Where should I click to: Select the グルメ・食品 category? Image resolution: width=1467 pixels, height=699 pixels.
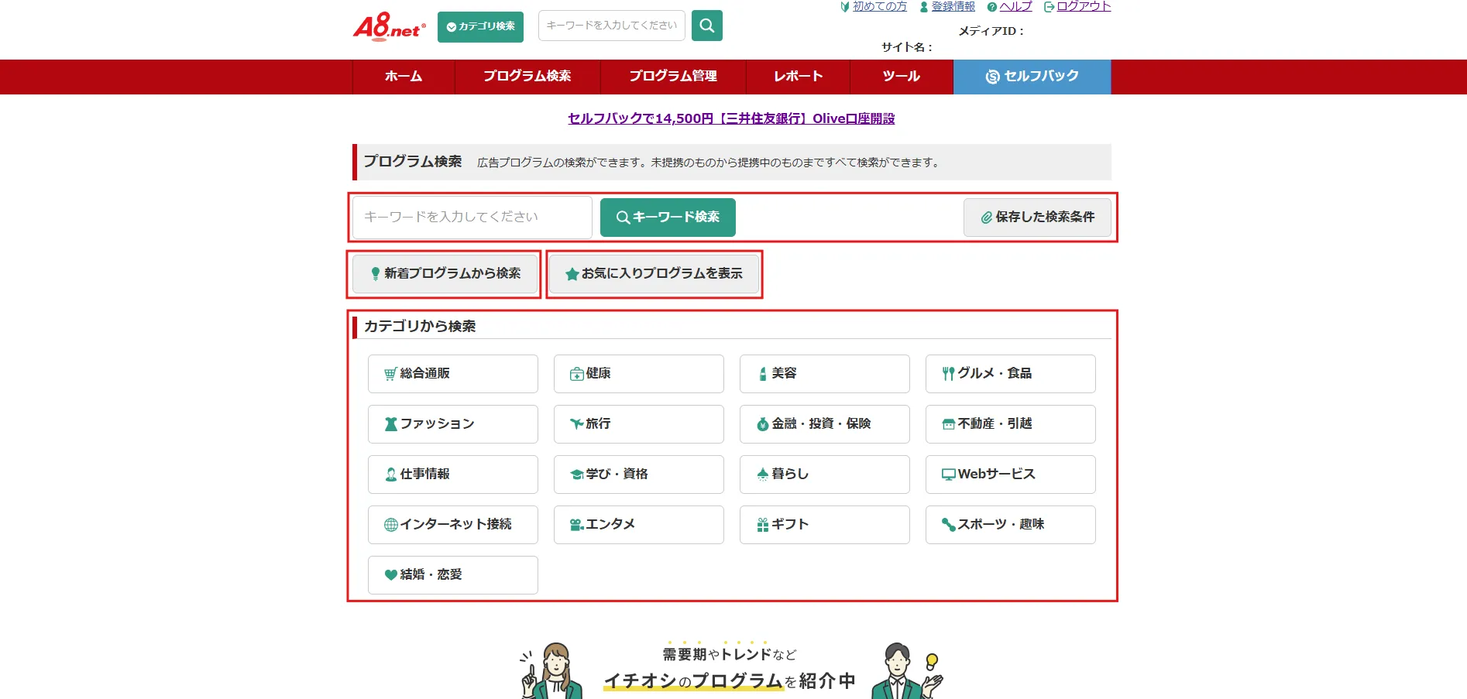(1011, 374)
